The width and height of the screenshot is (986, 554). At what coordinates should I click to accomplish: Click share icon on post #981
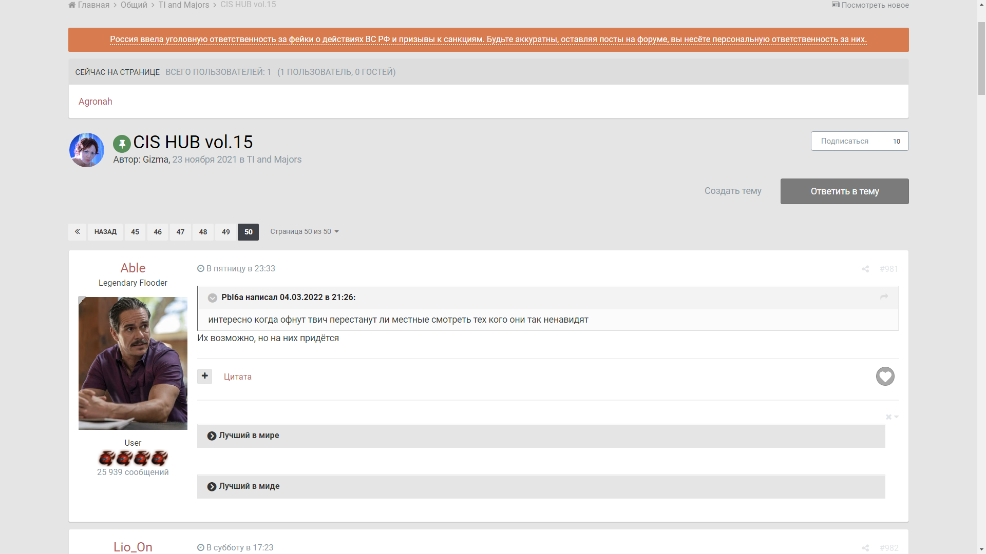pyautogui.click(x=865, y=269)
